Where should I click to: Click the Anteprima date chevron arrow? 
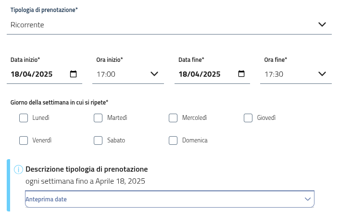308,199
